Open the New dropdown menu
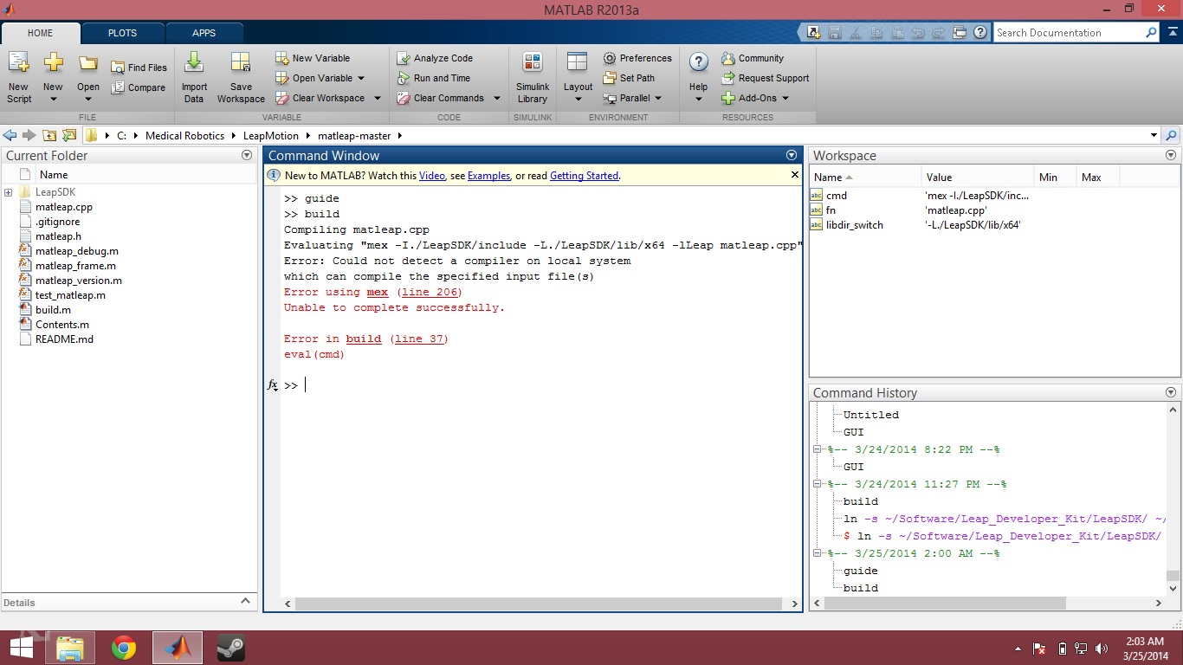 [53, 98]
